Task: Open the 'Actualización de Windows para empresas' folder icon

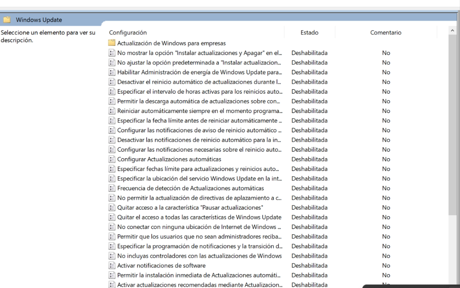Action: 112,43
